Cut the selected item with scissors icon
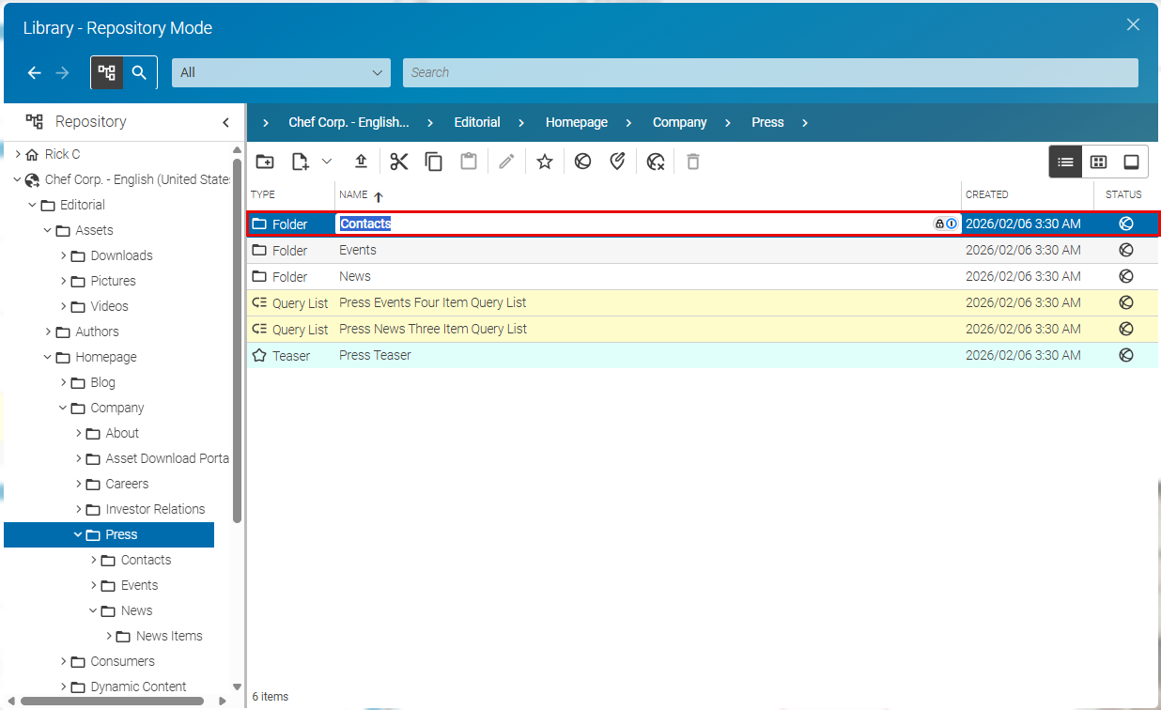 (x=399, y=162)
